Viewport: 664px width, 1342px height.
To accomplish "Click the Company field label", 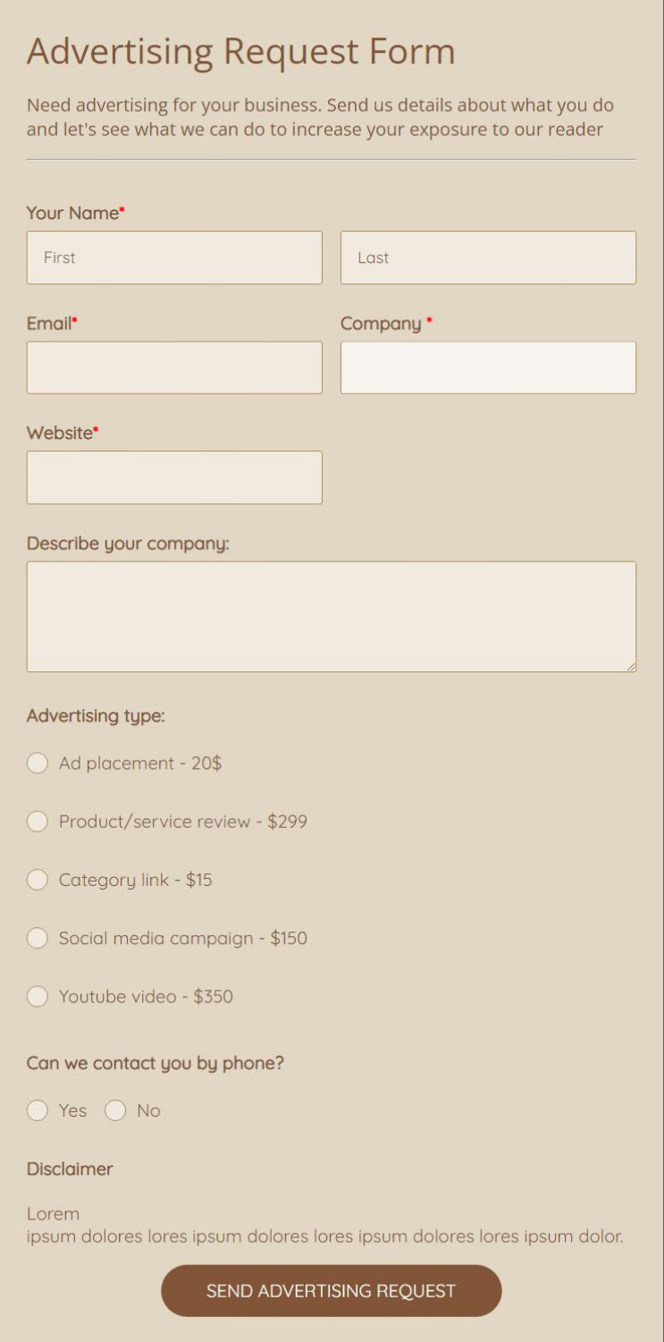I will [381, 324].
